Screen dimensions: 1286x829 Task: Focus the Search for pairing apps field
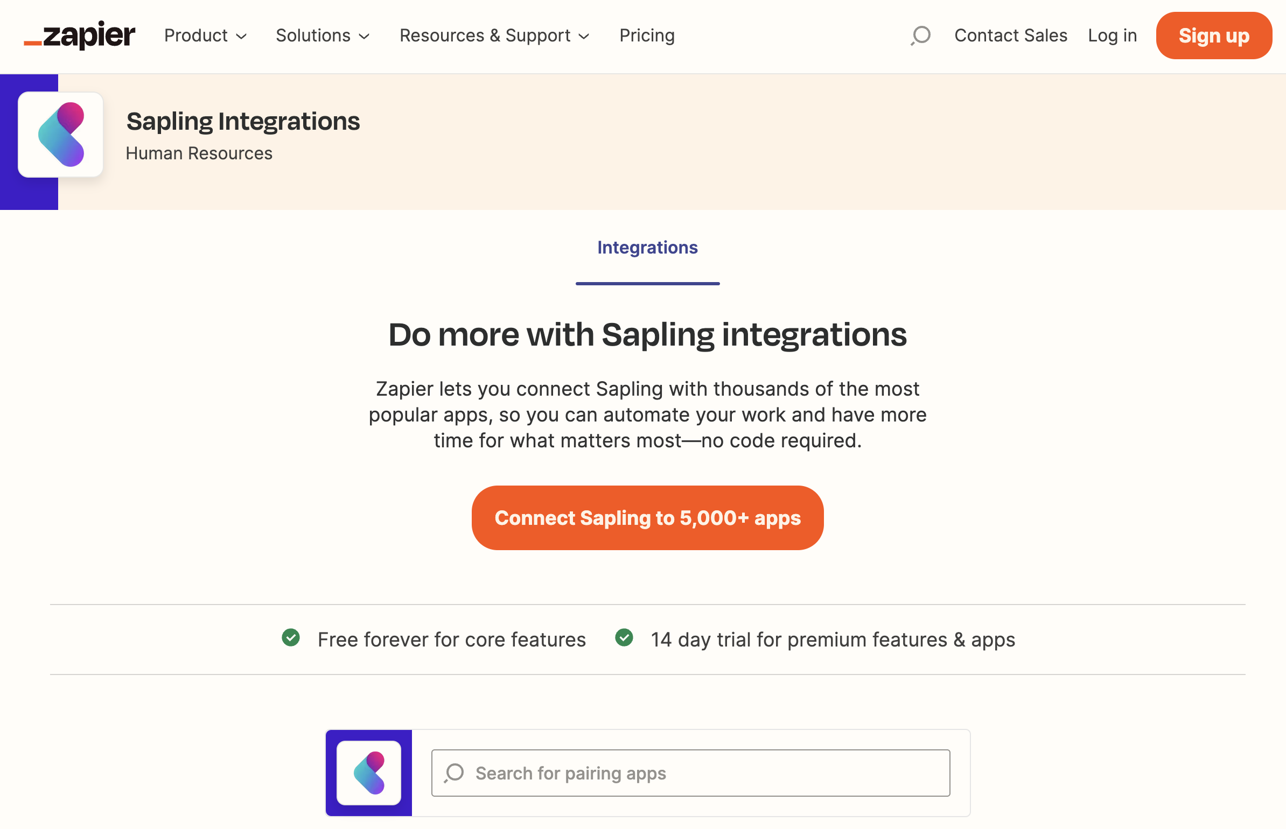click(700, 773)
